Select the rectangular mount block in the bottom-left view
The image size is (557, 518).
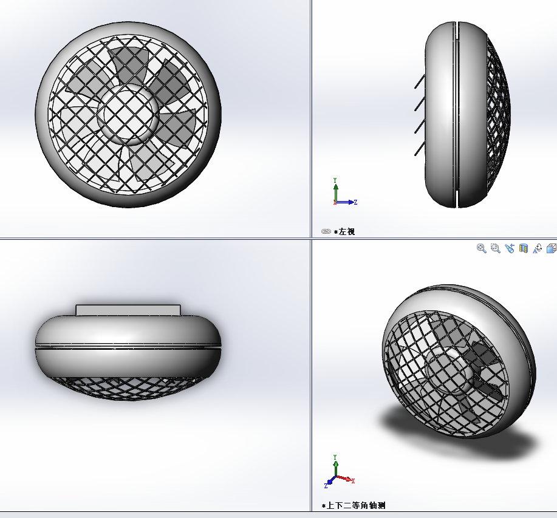coord(128,310)
